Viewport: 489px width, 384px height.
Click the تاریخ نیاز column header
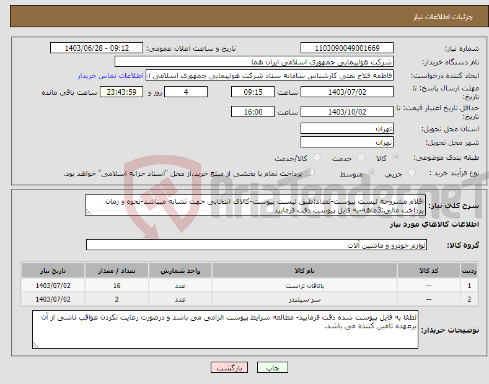tap(53, 271)
